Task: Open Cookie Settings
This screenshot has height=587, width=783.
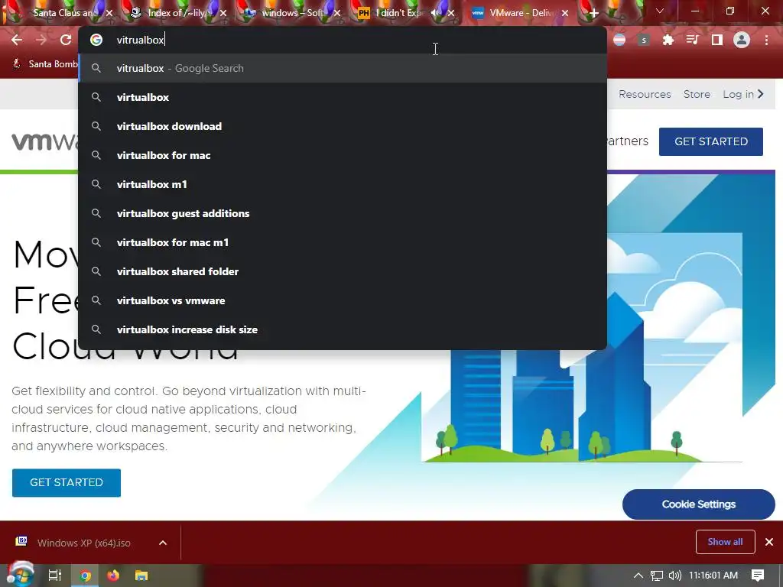Action: pos(699,504)
